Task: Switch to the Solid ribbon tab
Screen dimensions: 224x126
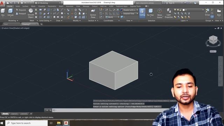Action: (17, 6)
